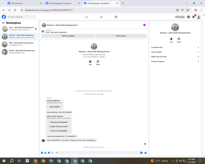The width and height of the screenshot is (205, 164).
Task: Click group photo in right info panel
Action: 175,27
